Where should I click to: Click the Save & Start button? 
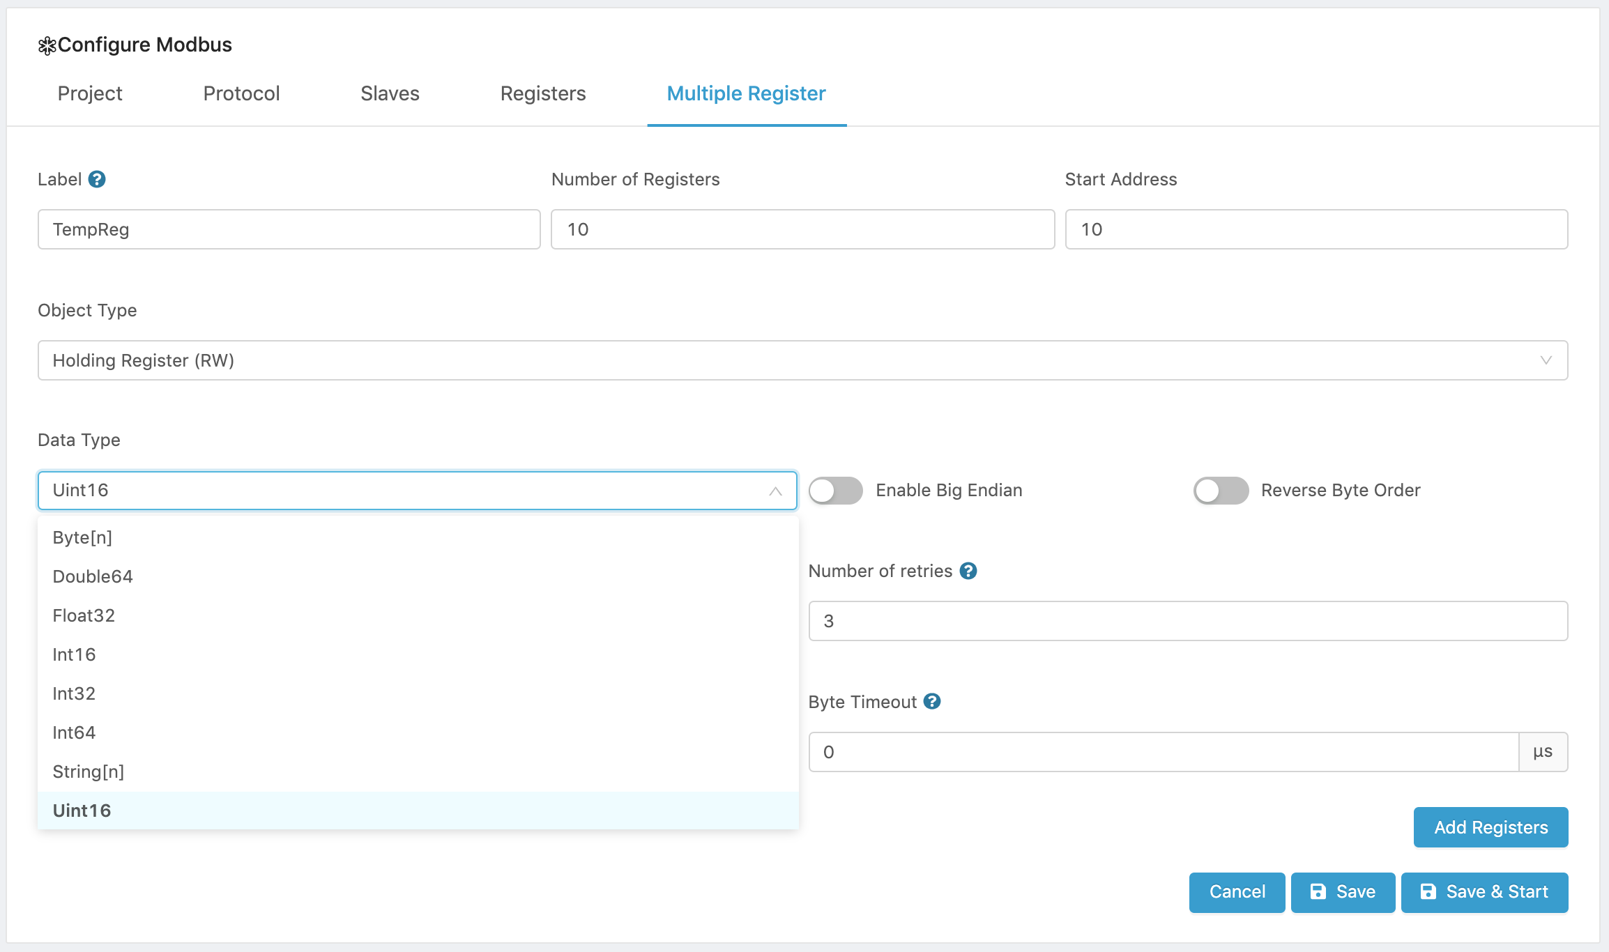pyautogui.click(x=1485, y=892)
